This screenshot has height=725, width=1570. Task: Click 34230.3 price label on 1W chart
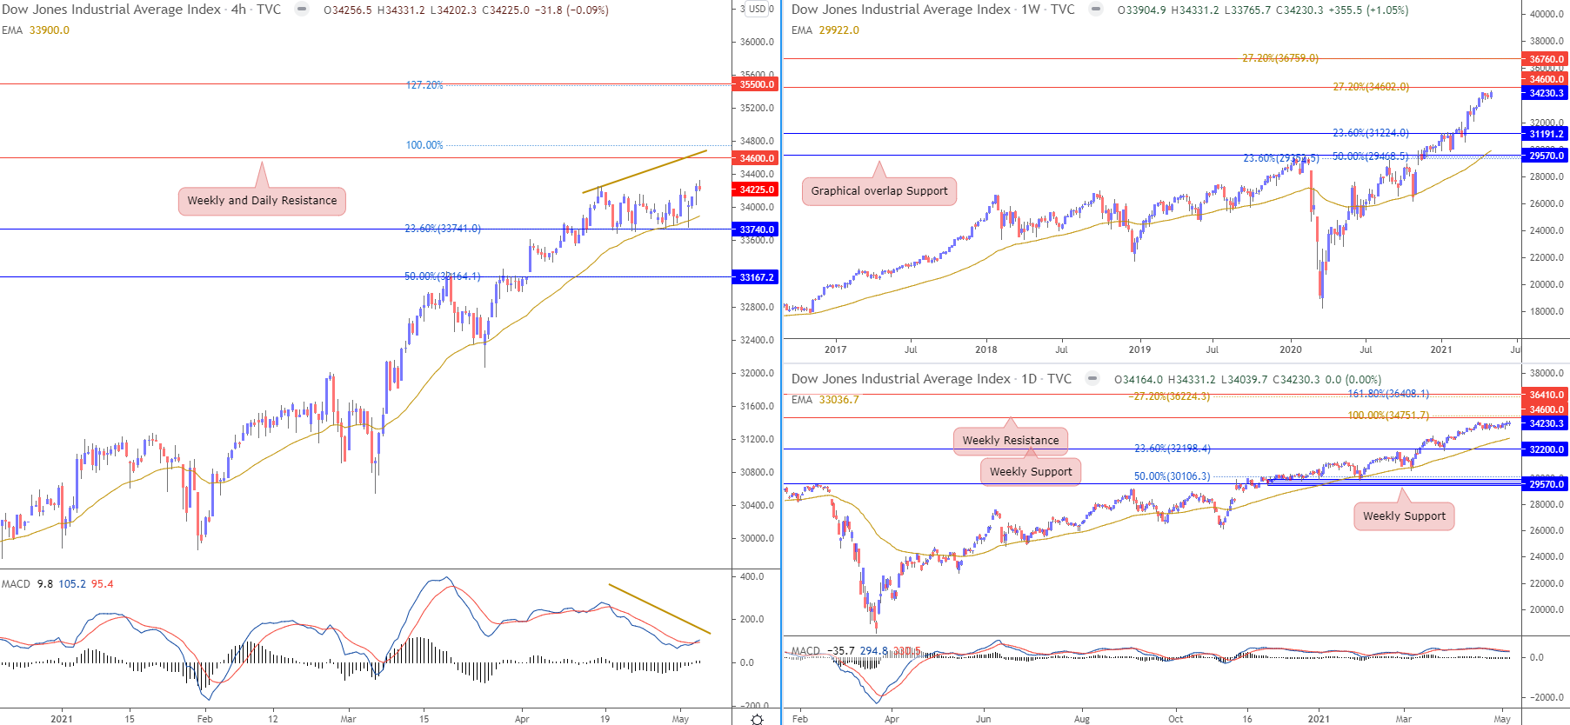coord(1547,93)
